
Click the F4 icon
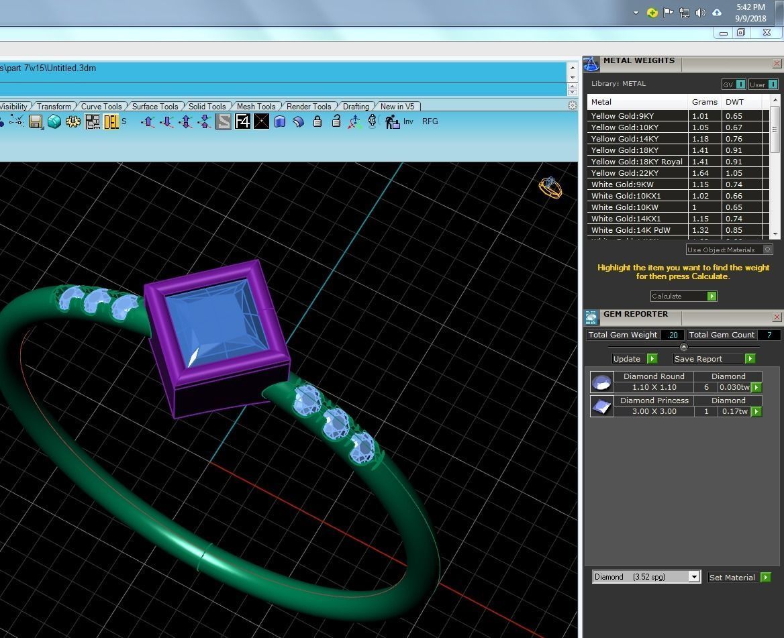[242, 121]
